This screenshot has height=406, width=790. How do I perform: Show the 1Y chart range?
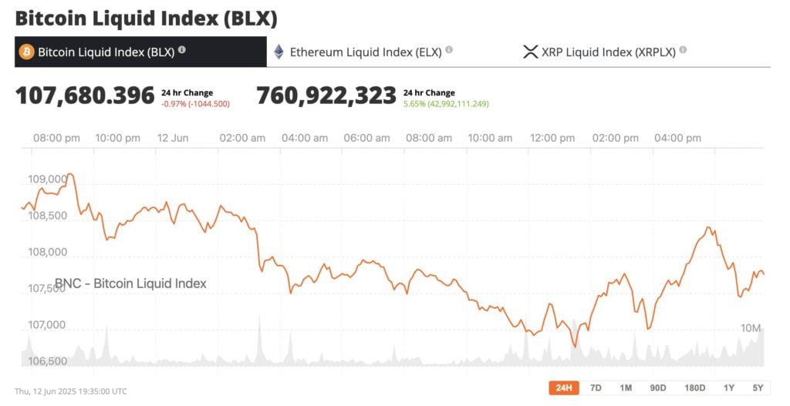point(729,388)
